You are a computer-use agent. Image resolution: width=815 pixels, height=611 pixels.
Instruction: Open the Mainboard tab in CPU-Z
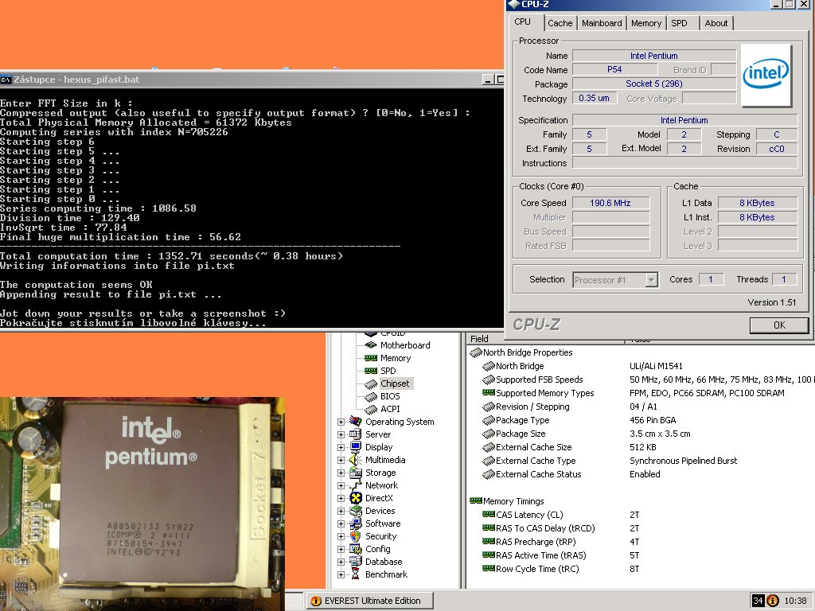602,23
